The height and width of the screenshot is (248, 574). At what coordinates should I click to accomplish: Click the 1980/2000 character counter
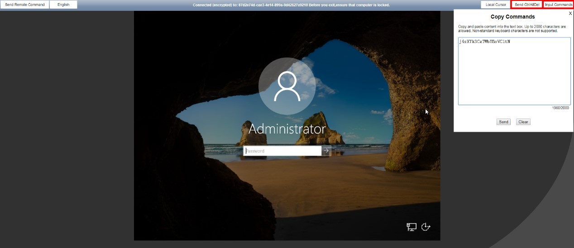[x=560, y=108]
